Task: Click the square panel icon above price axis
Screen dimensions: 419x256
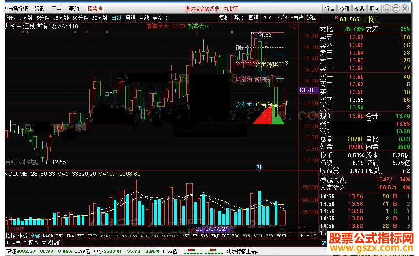Action: 295,26
